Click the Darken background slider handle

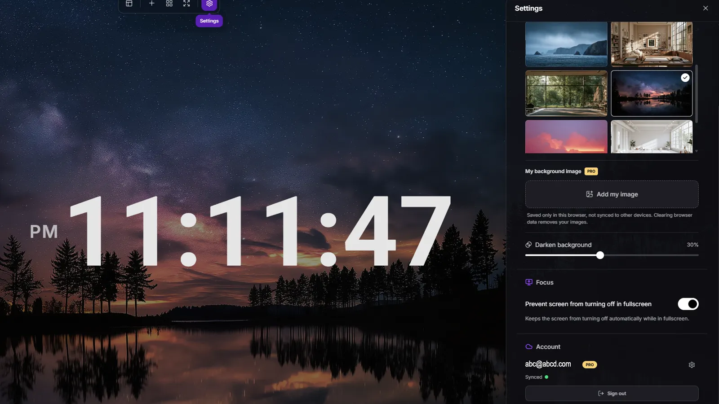click(x=600, y=255)
